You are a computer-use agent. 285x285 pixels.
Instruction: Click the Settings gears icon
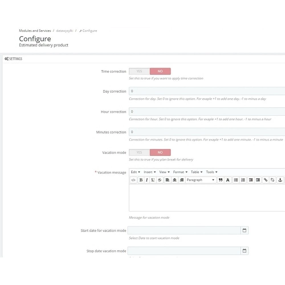pyautogui.click(x=7, y=59)
